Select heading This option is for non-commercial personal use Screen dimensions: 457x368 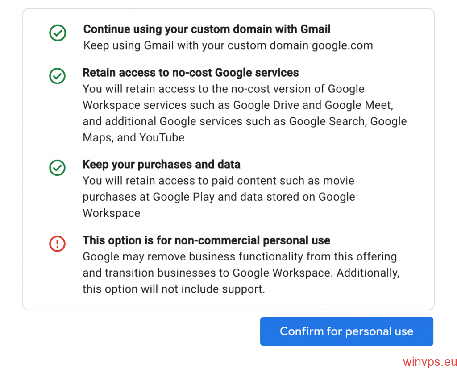206,240
